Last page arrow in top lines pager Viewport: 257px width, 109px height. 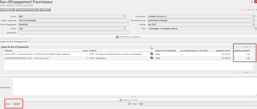click(254, 47)
